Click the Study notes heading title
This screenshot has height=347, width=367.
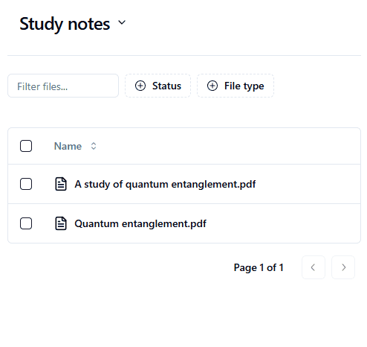click(65, 24)
